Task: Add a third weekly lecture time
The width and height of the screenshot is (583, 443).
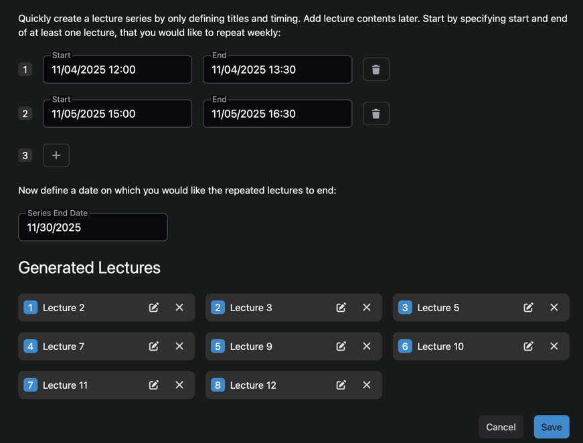Action: [56, 155]
